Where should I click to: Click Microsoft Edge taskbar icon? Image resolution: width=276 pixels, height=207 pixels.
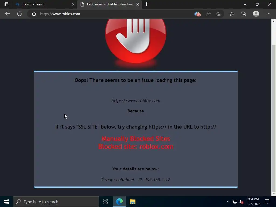(x=119, y=202)
